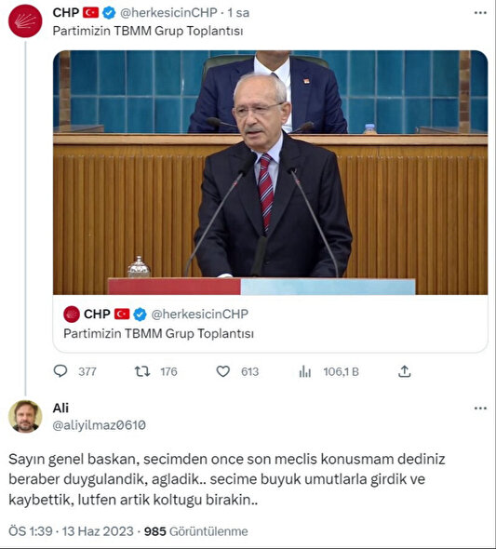Share the tweet with the upload icon
The height and width of the screenshot is (549, 496).
click(404, 371)
